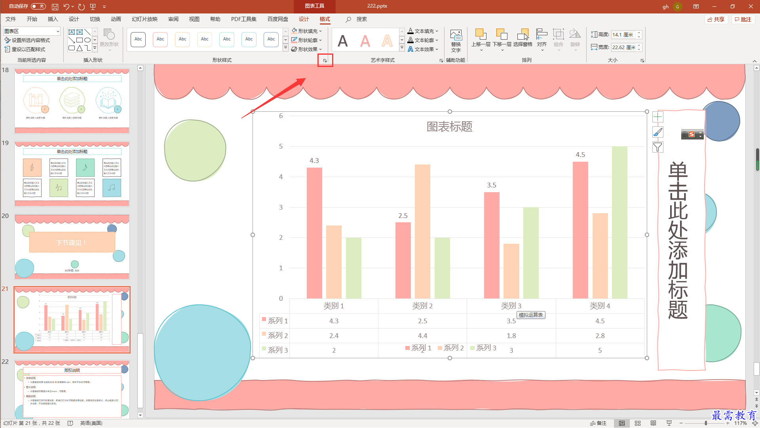Switch to the 插入 tab
760x428 pixels.
(53, 19)
